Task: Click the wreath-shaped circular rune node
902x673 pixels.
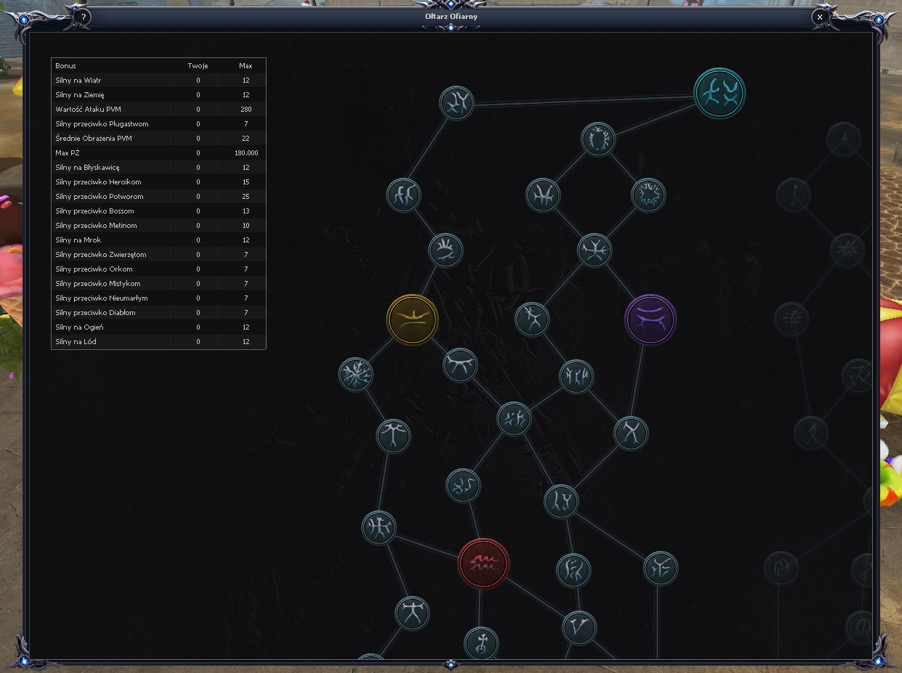Action: pos(648,195)
